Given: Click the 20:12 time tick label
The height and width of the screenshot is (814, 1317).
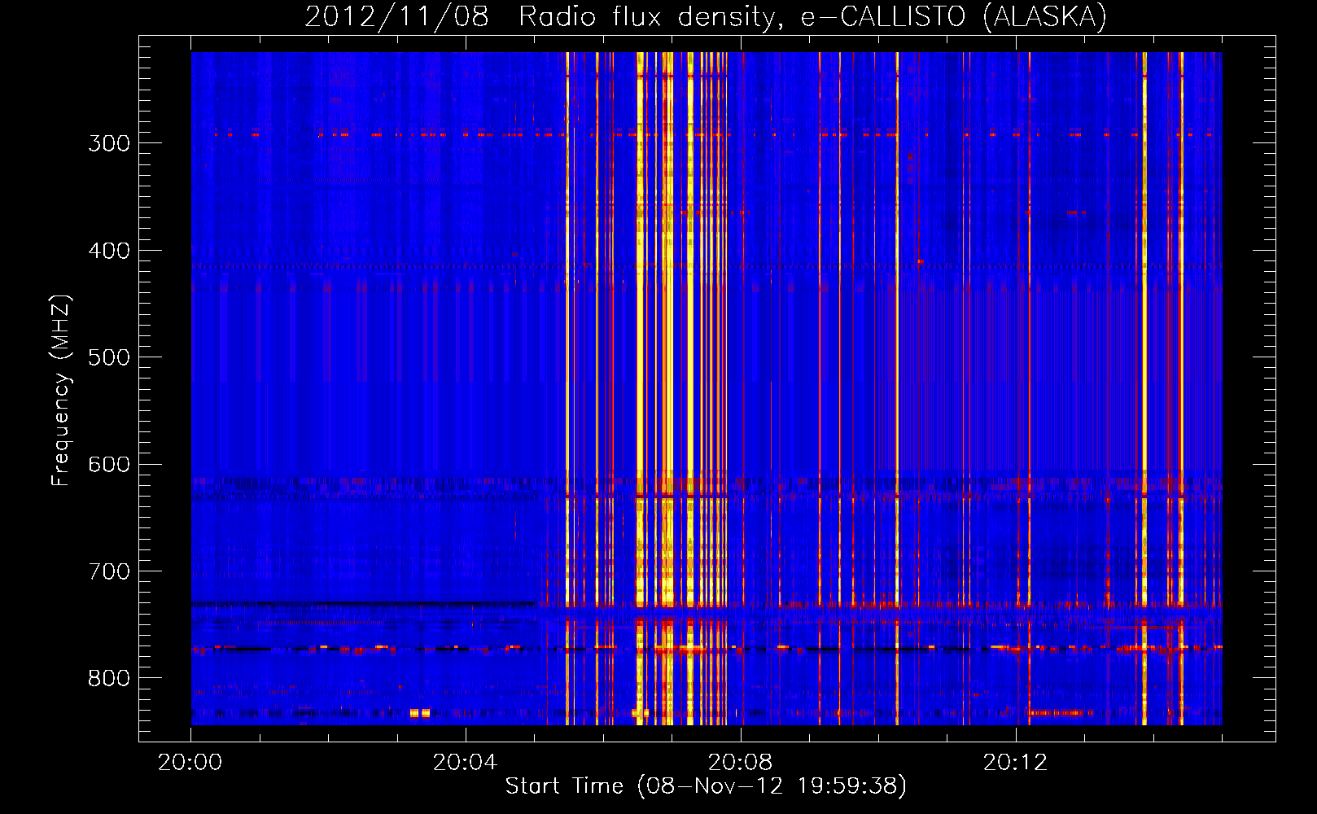Looking at the screenshot, I should coord(1015,763).
